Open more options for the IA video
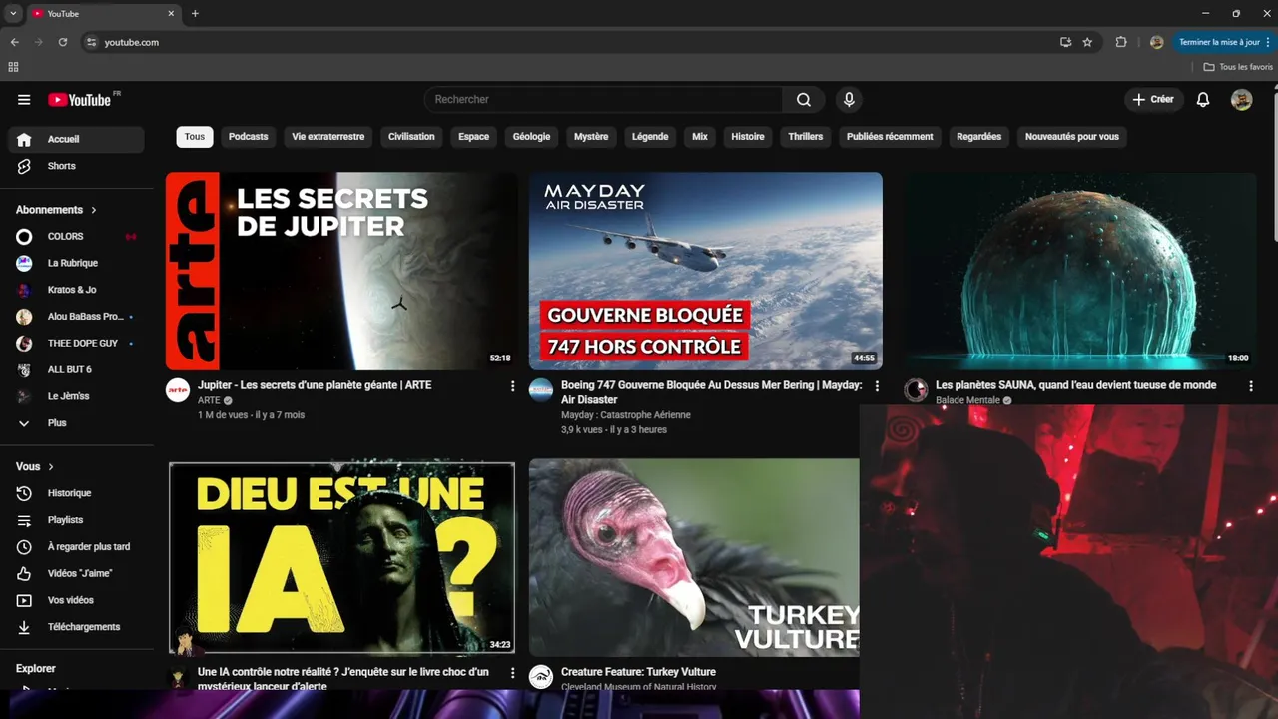The height and width of the screenshot is (719, 1278). [513, 673]
